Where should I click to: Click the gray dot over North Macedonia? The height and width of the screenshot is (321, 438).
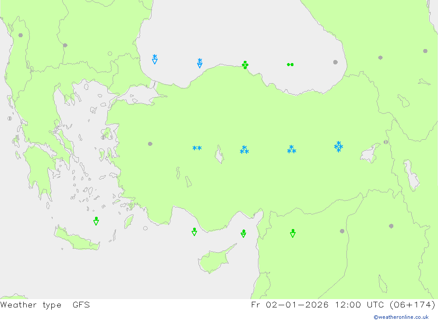(x=65, y=45)
